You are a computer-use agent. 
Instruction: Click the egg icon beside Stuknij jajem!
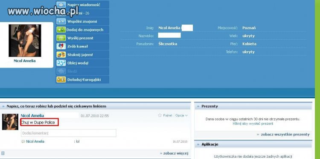coord(61,55)
